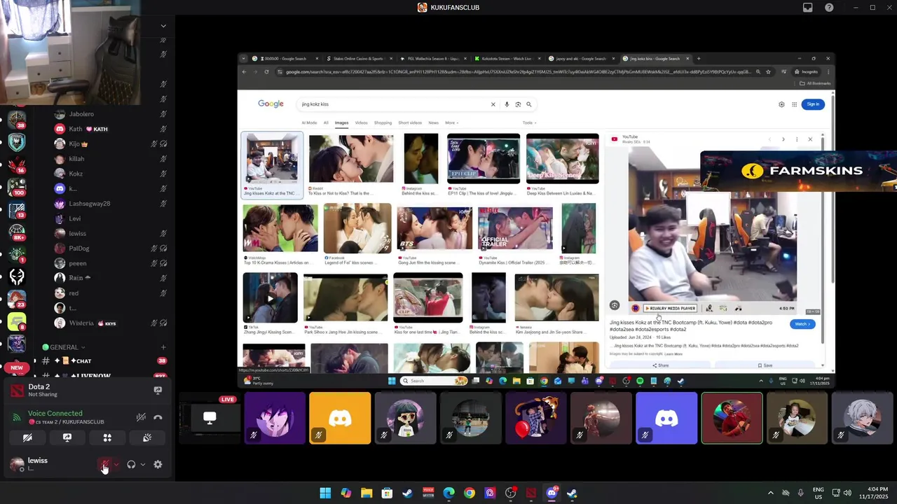Open Activities launcher button
This screenshot has height=504, width=897.
click(107, 437)
